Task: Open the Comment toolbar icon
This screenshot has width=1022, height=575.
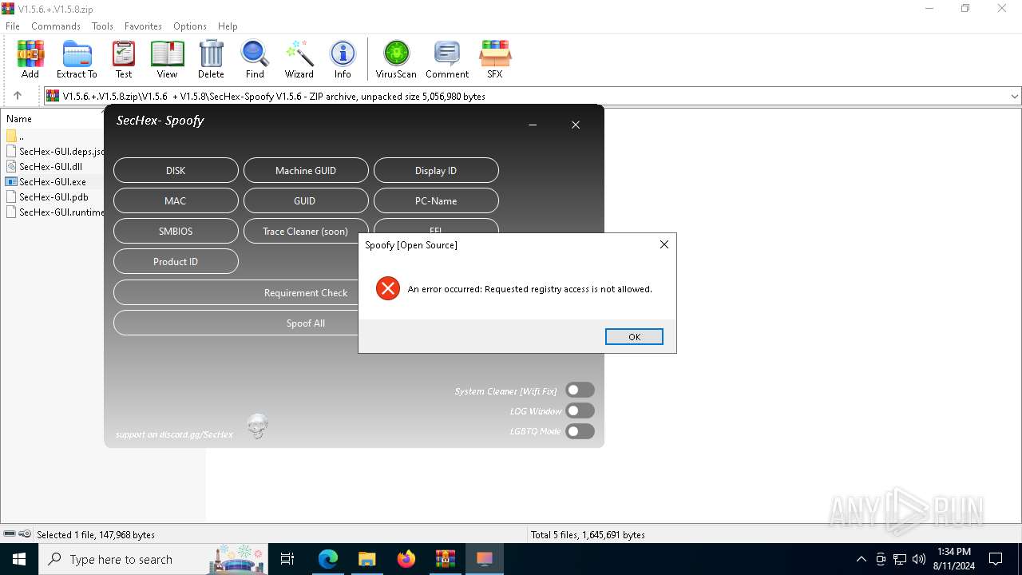Action: 447,59
